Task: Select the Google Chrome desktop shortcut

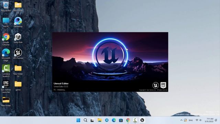Action: click(x=6, y=39)
